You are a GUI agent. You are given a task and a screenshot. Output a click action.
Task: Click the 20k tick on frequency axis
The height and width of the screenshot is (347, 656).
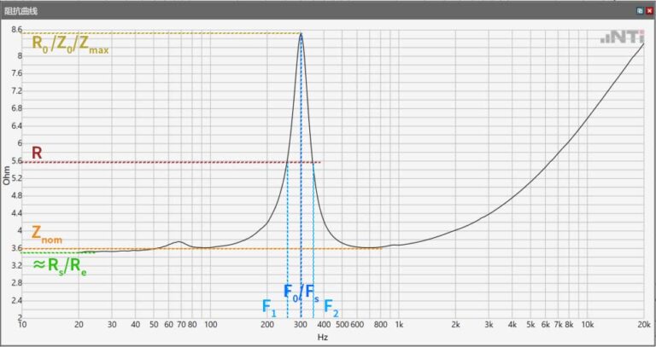point(642,325)
